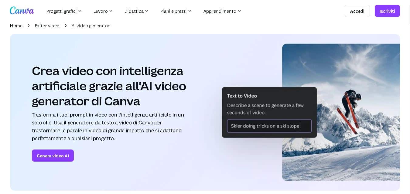Viewport: 410px width, 194px height.
Task: Expand the Piani e prezzi dropdown chevron
Action: pos(190,11)
